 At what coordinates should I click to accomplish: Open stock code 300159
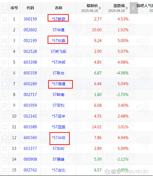click(30, 19)
